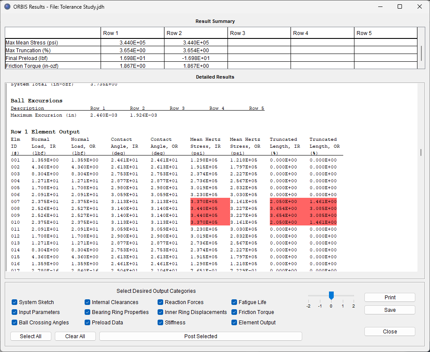The width and height of the screenshot is (430, 352).
Task: Disable Fatigue Life output
Action: pyautogui.click(x=234, y=302)
